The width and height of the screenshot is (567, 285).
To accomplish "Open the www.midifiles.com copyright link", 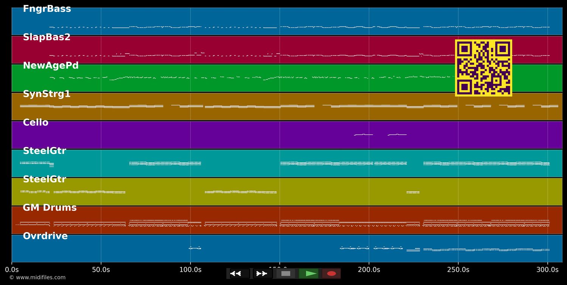I will click(37, 277).
